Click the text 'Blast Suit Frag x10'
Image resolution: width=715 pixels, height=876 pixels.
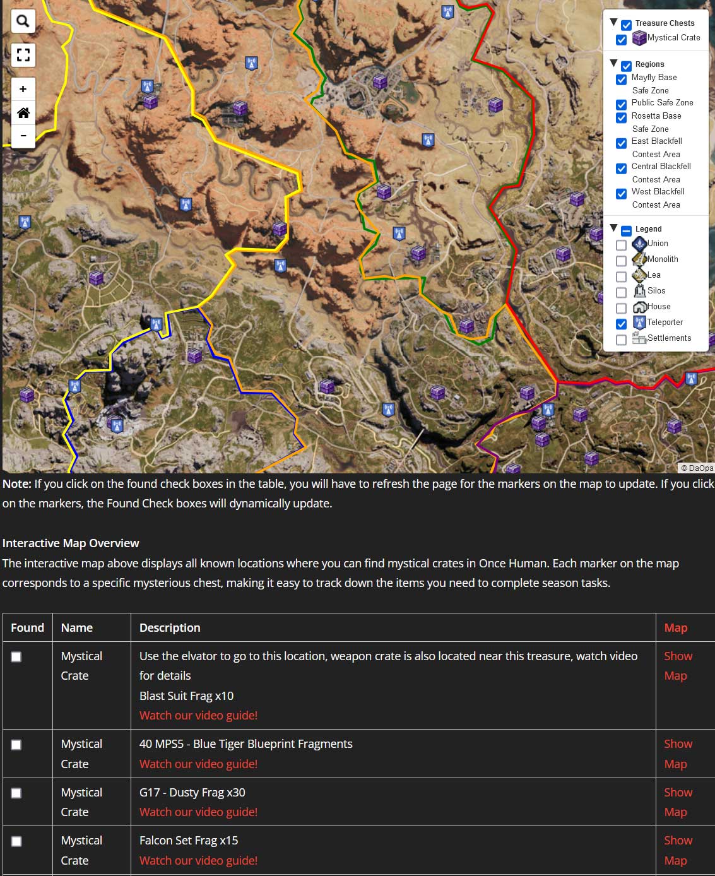[186, 695]
